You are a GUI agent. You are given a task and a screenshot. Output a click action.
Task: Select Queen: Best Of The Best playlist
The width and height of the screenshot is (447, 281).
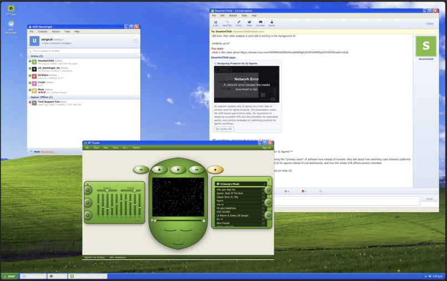pyautogui.click(x=241, y=193)
